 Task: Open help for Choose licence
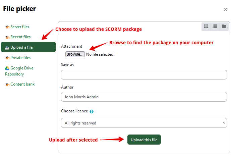92,111
